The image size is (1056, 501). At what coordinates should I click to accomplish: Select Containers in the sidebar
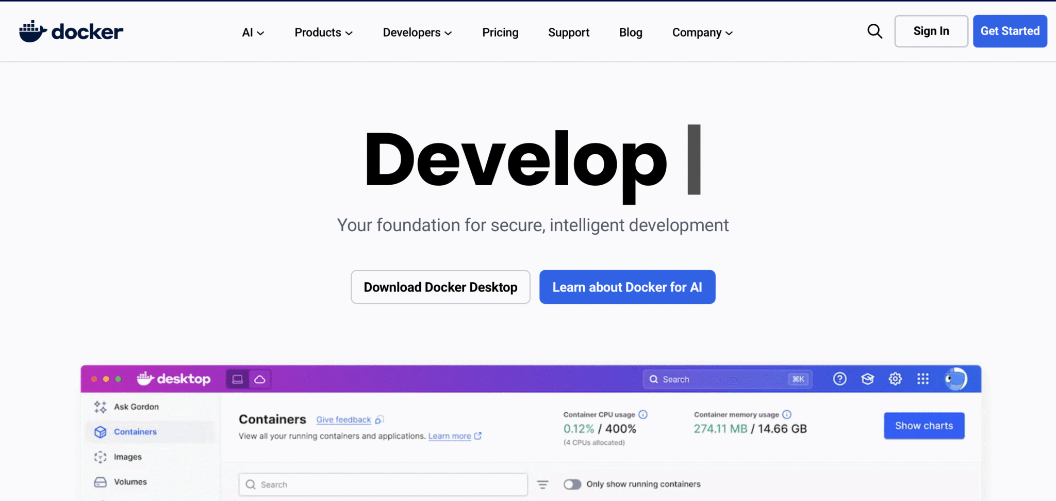point(135,432)
